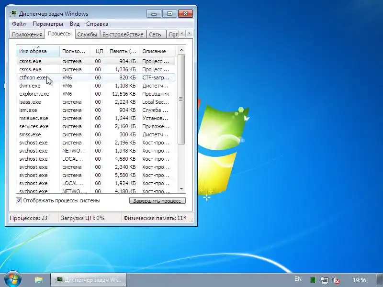Close the Task Manager window
The height and width of the screenshot is (287, 383).
coord(185,14)
